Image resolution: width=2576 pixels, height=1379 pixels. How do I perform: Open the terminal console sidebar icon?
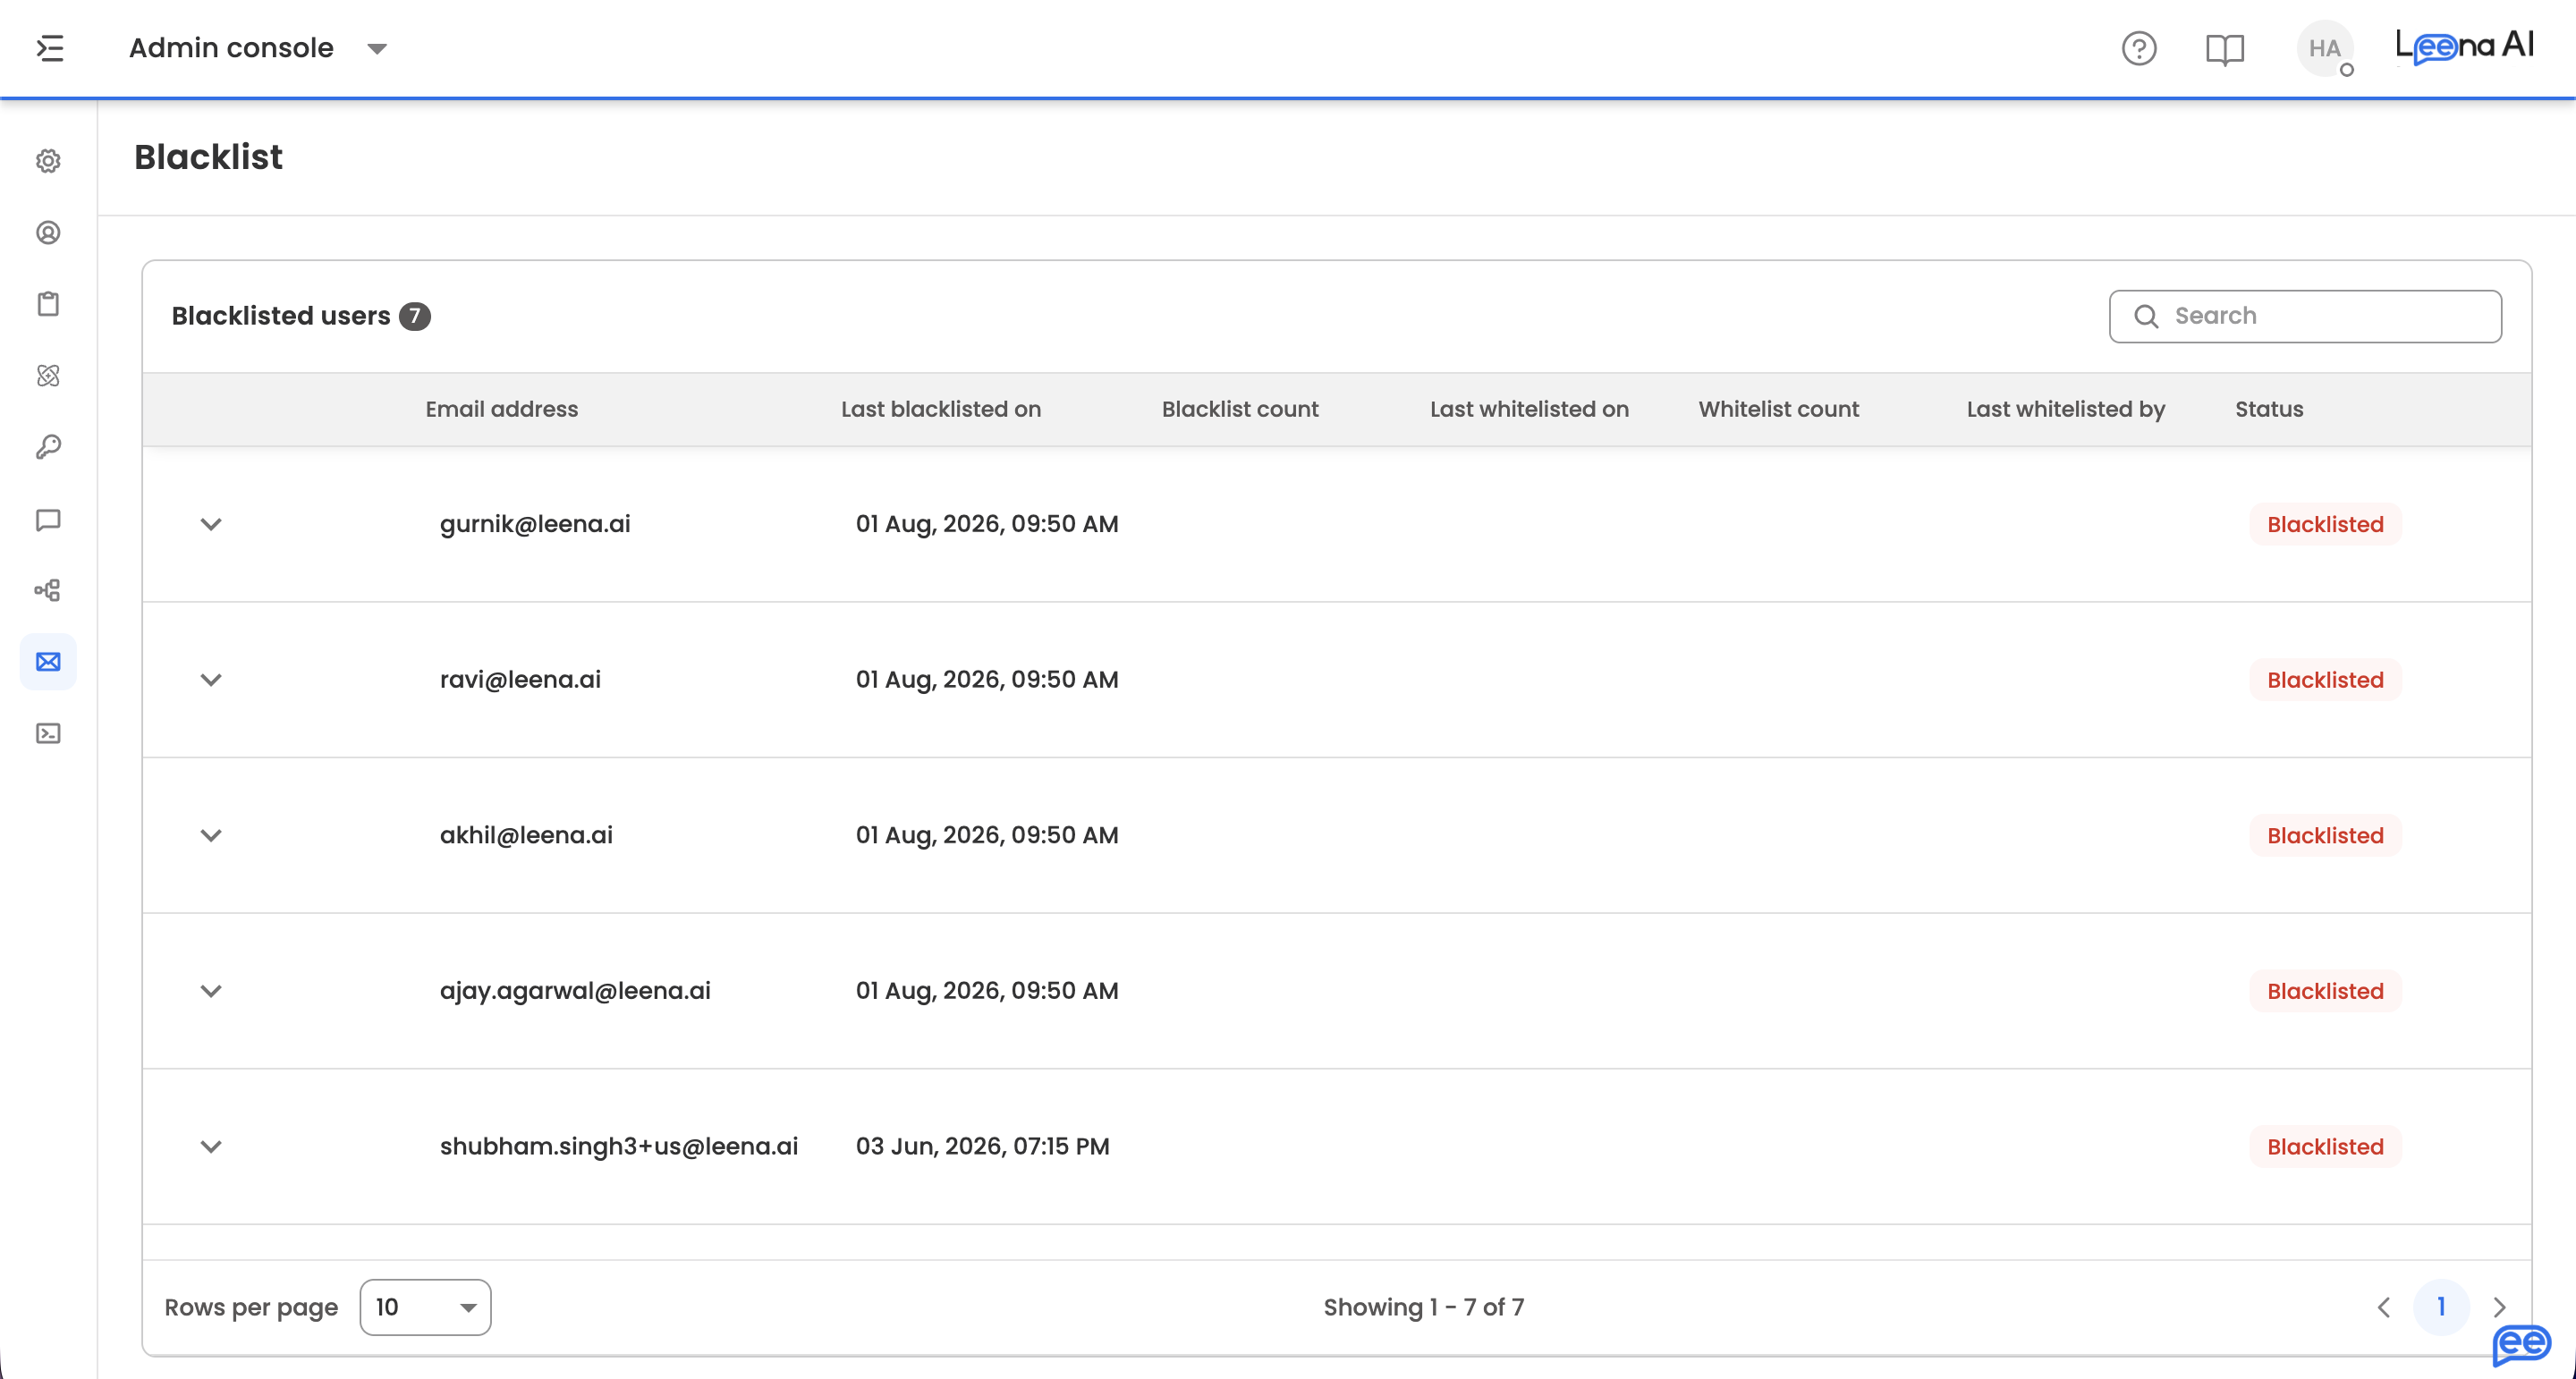(x=48, y=733)
